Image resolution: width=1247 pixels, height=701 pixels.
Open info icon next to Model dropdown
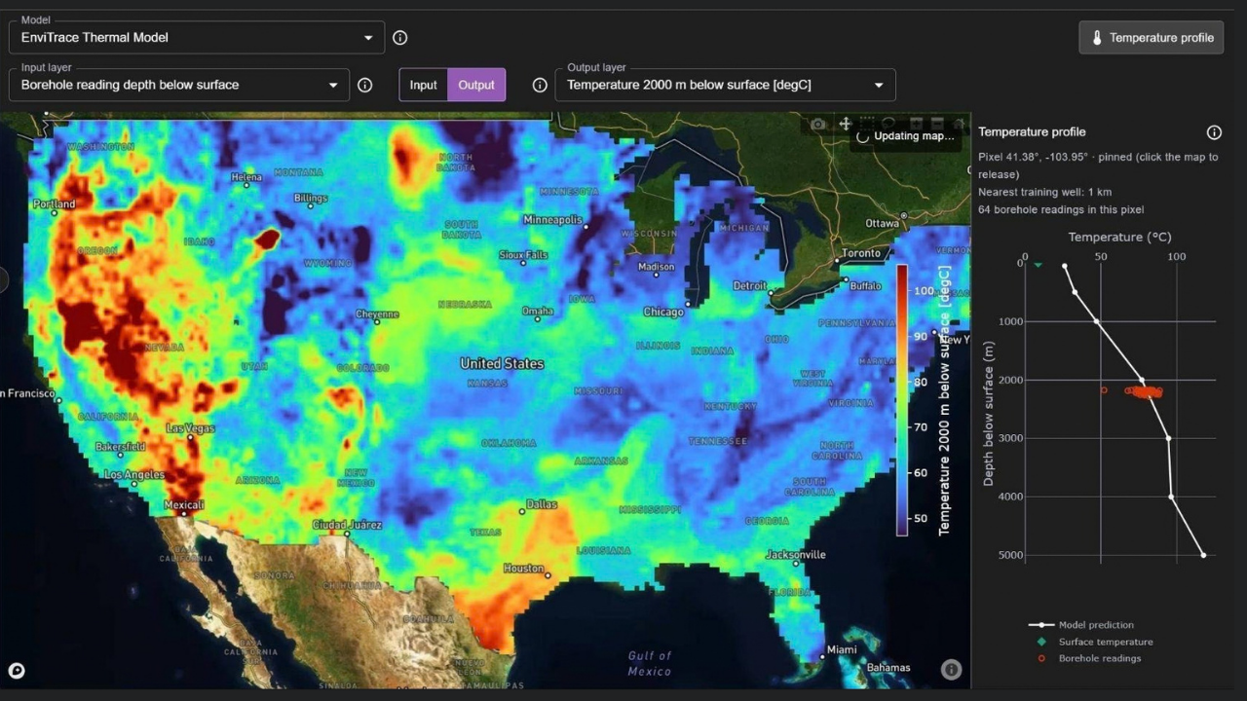400,38
